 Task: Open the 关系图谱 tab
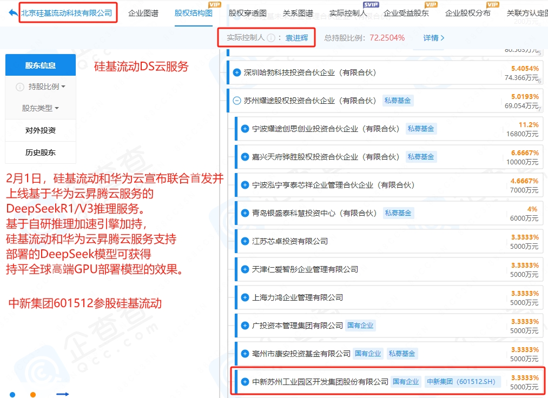click(x=298, y=14)
